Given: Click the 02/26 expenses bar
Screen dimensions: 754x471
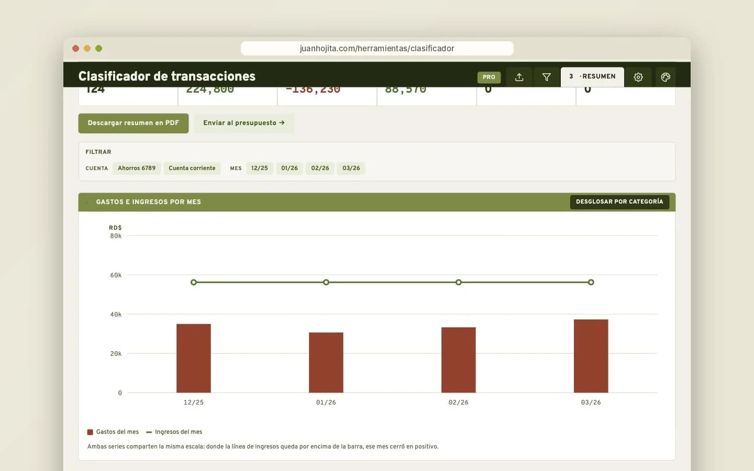Looking at the screenshot, I should pyautogui.click(x=459, y=360).
